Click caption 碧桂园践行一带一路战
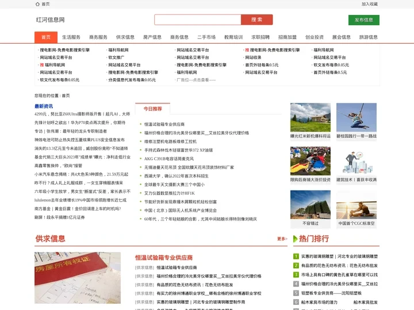 [356, 136]
